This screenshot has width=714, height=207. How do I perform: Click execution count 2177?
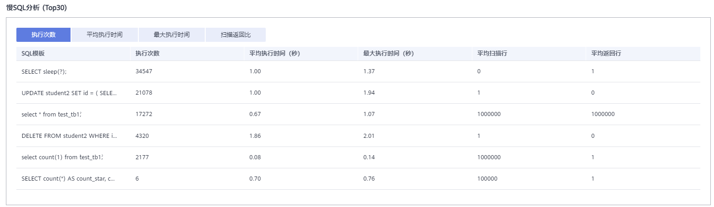(142, 157)
